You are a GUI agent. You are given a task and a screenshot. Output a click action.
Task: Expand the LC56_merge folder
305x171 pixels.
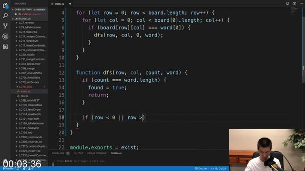[27, 68]
